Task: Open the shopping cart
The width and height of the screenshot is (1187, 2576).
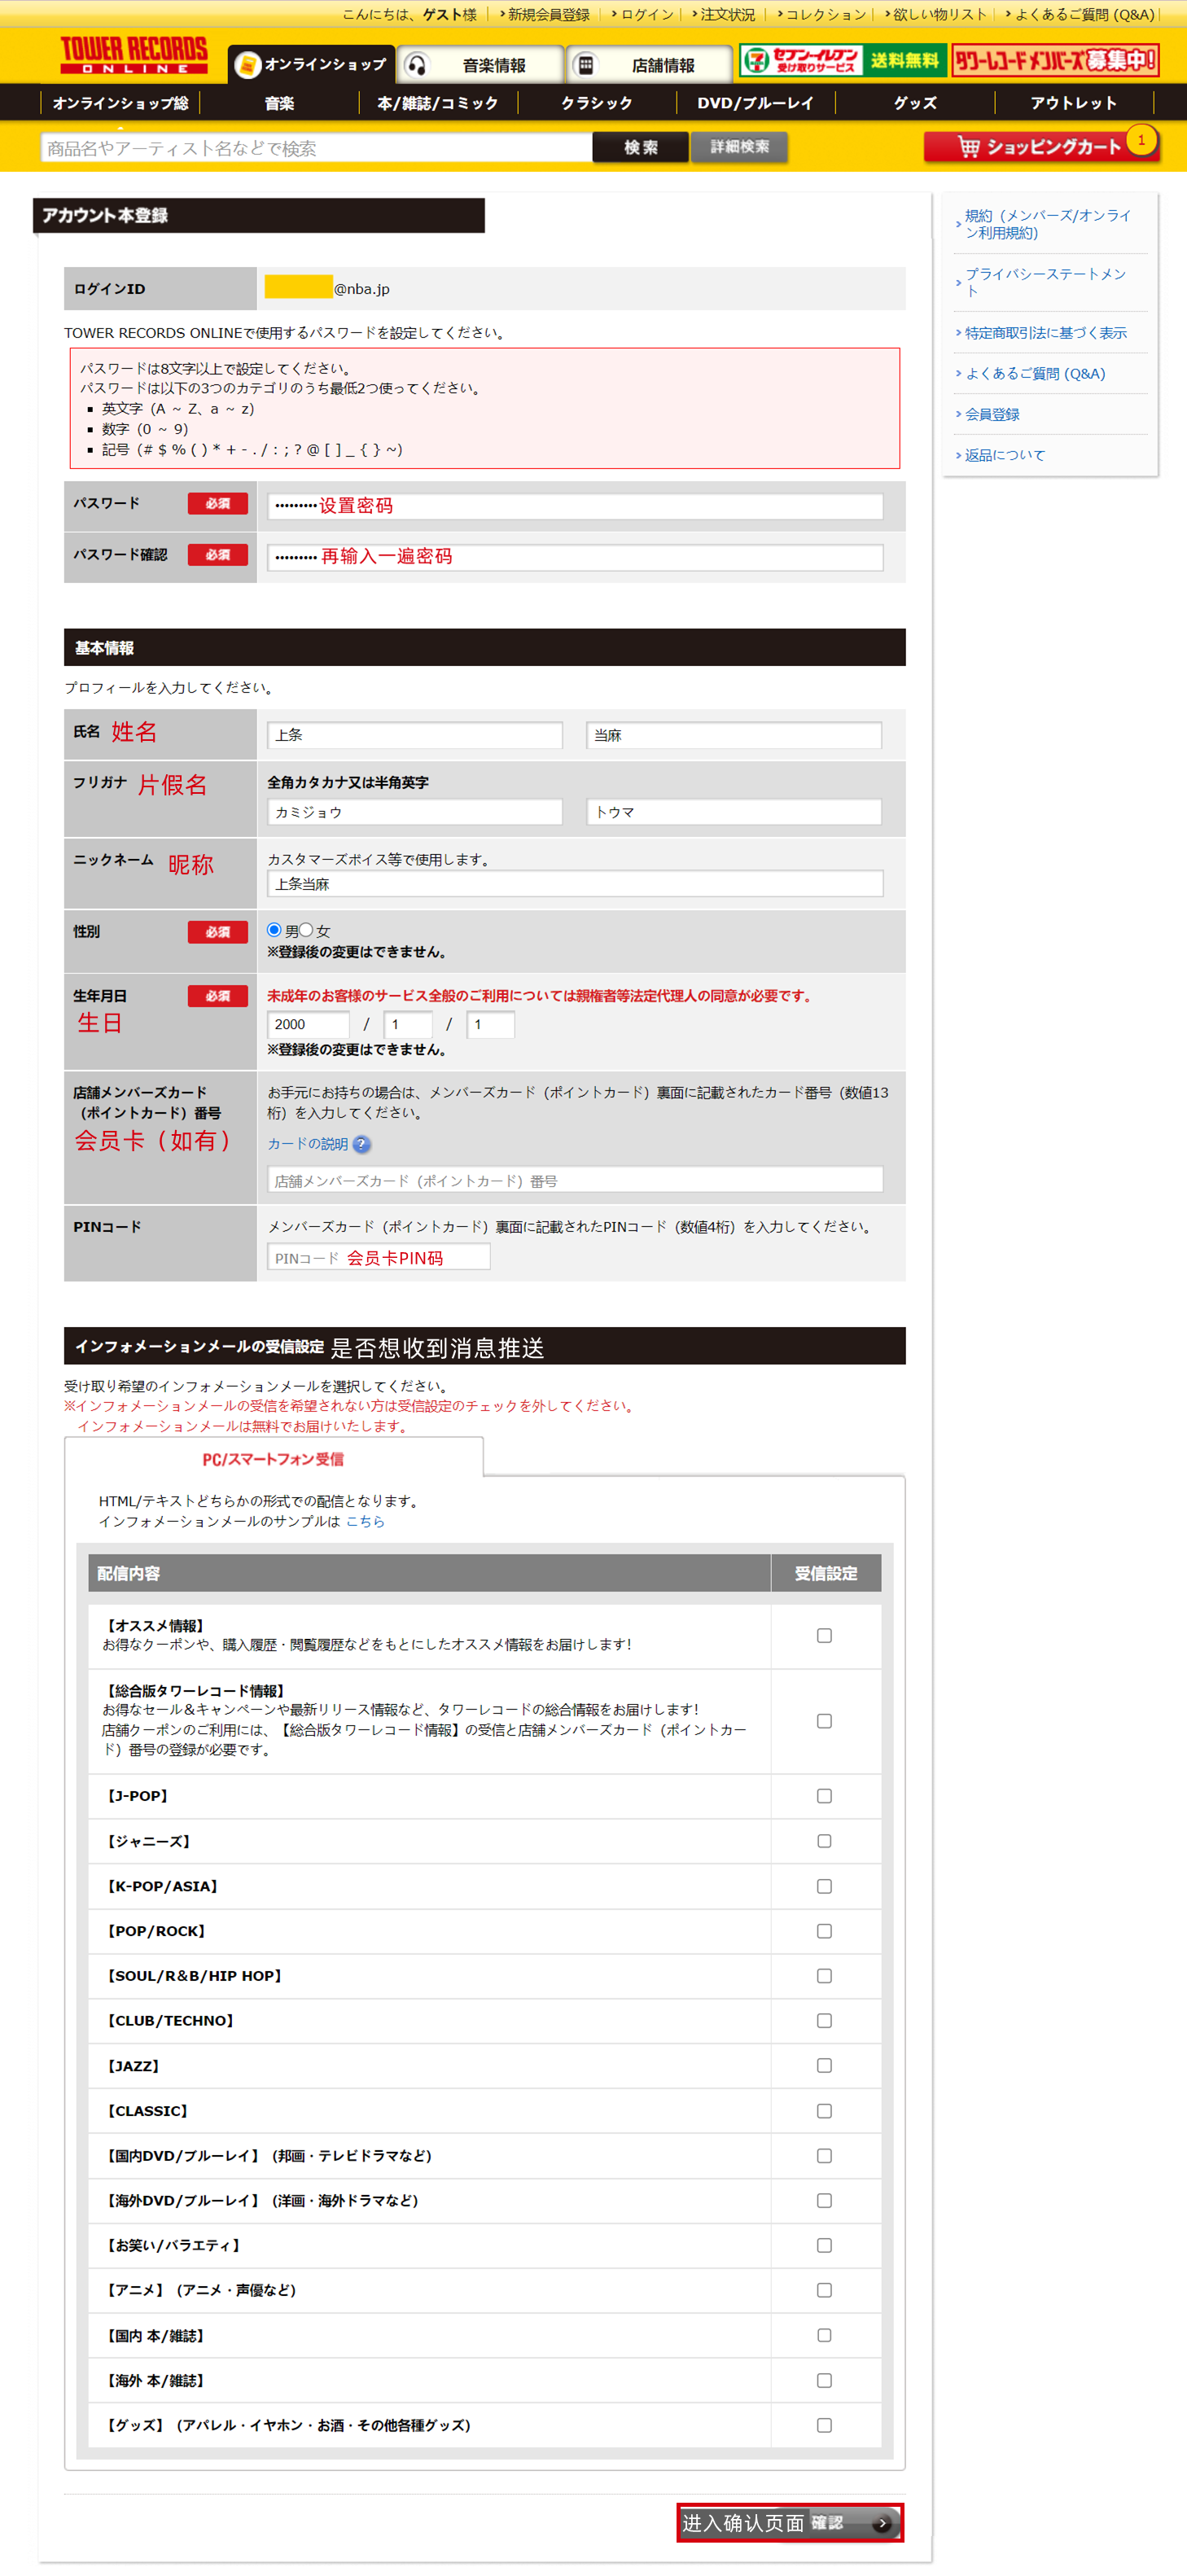Action: tap(1041, 146)
